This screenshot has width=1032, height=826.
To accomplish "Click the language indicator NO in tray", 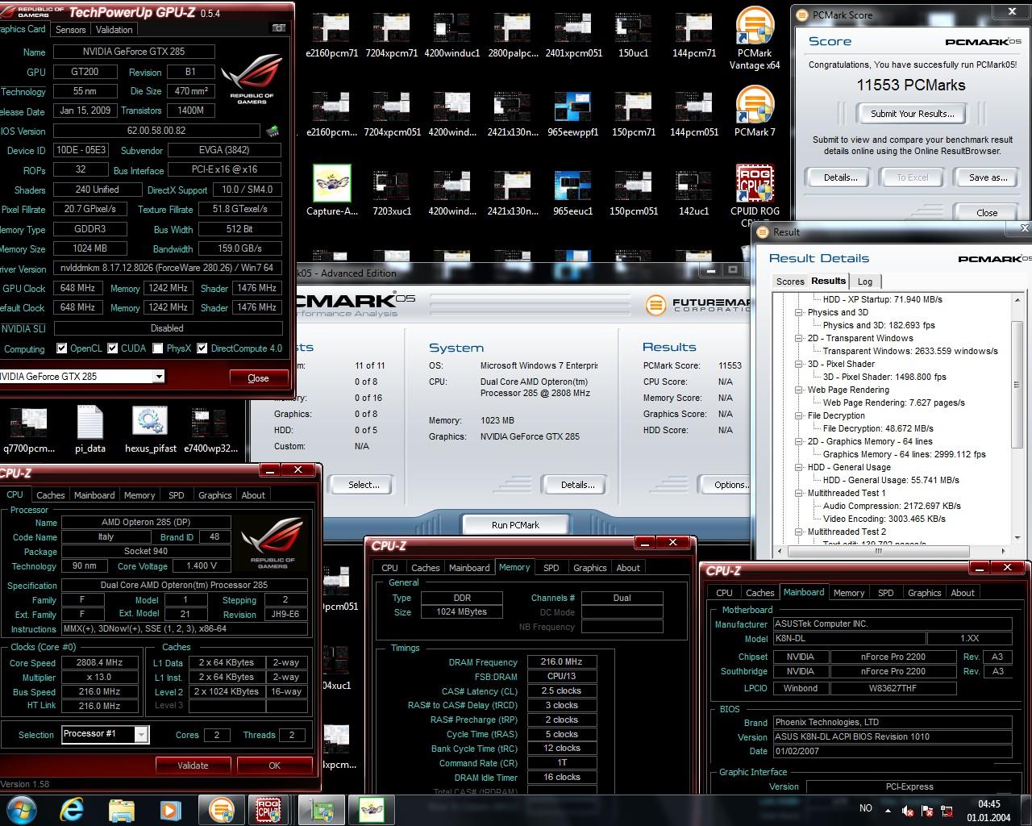I will (x=866, y=808).
